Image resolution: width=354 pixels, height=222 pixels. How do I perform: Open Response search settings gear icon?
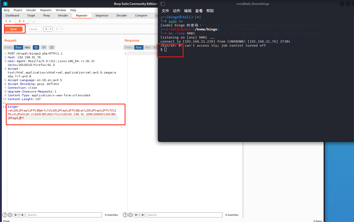(x=131, y=215)
